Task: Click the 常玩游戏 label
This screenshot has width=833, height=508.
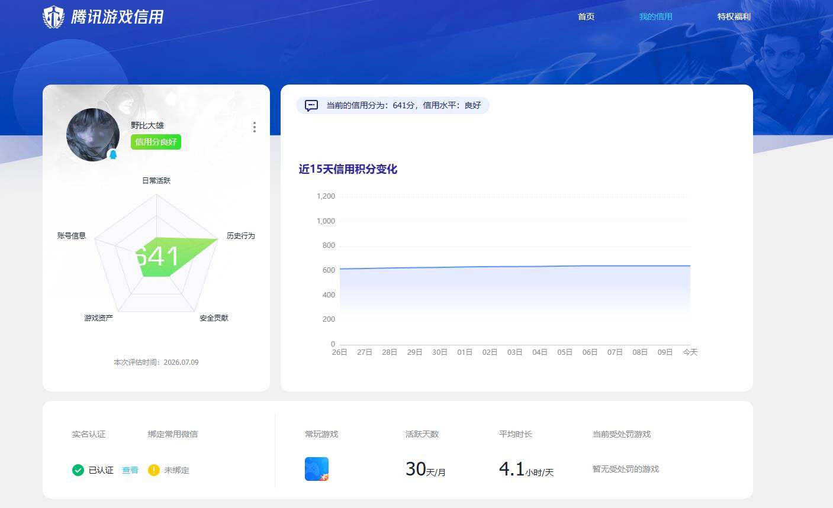Action: click(x=321, y=434)
